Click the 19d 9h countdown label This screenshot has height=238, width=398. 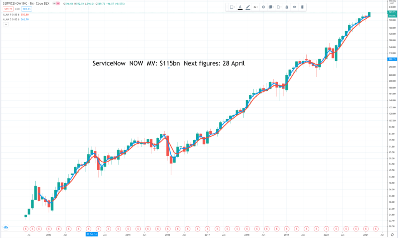click(x=392, y=16)
